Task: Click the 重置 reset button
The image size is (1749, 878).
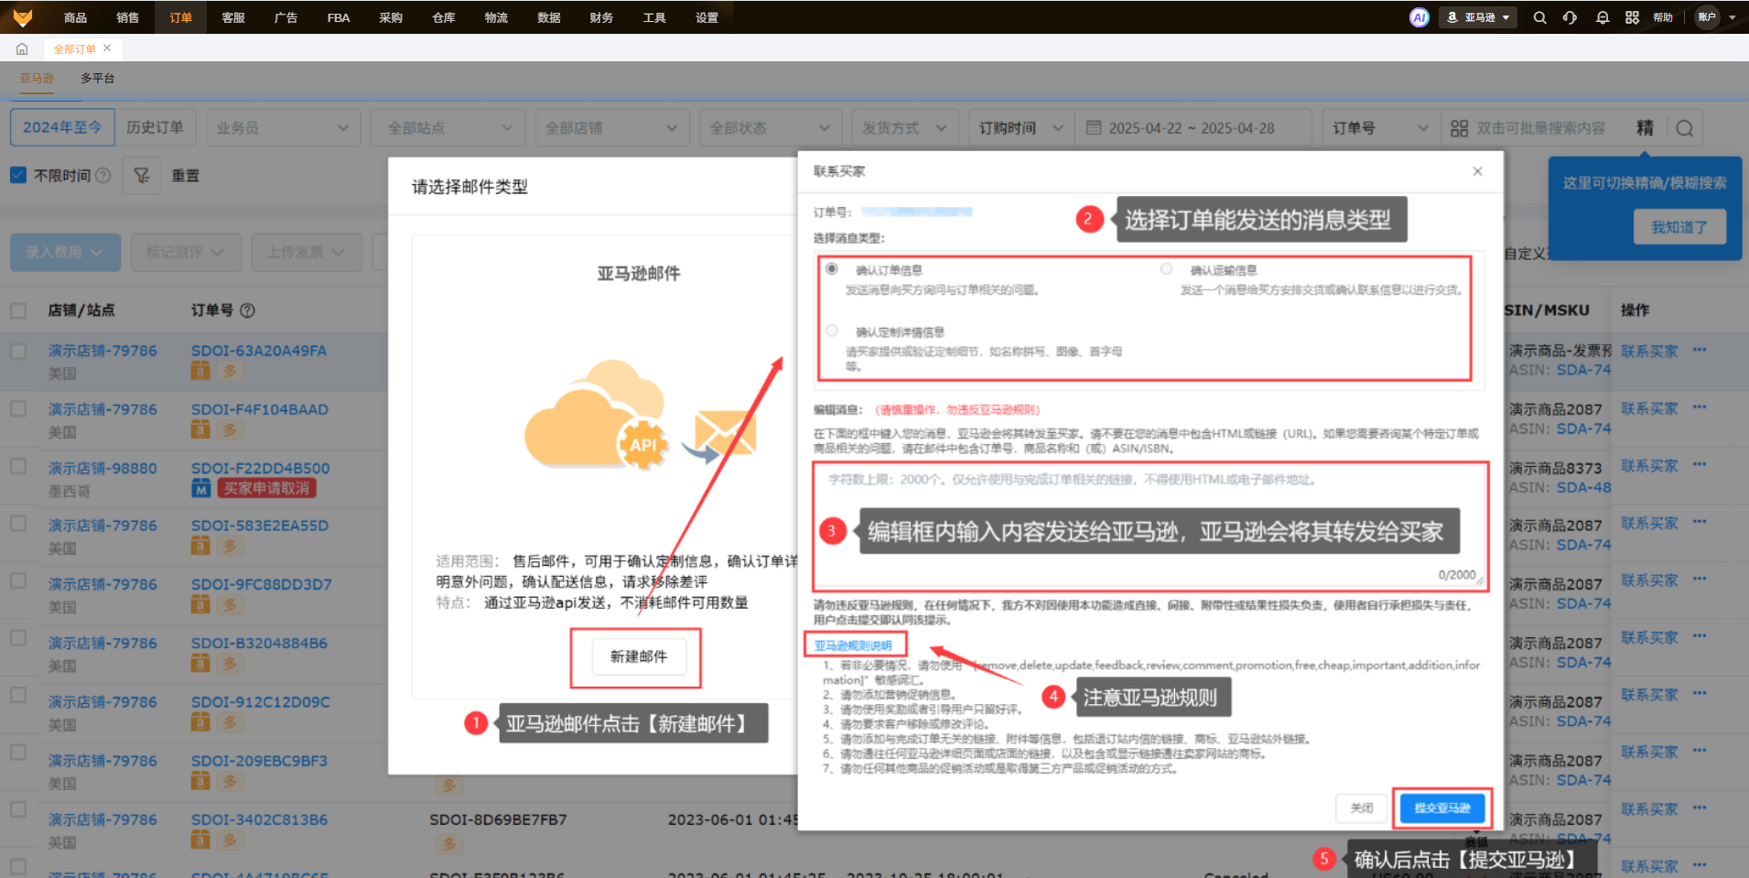Action: (185, 175)
